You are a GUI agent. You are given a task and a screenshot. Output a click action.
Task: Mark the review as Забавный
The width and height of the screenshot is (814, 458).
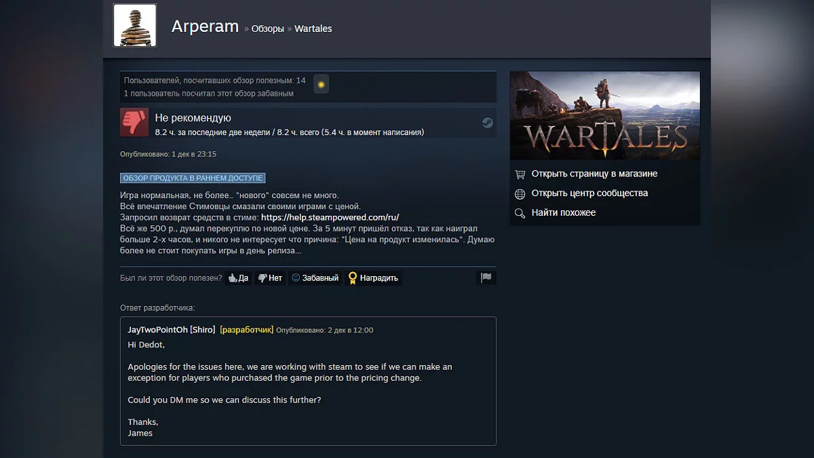[315, 278]
